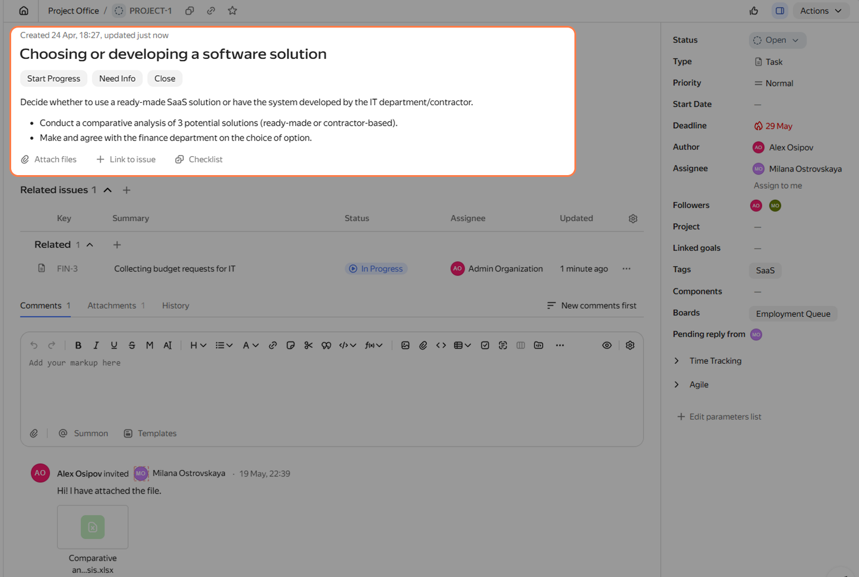Insert an image in the comment
This screenshot has width=859, height=577.
click(405, 345)
